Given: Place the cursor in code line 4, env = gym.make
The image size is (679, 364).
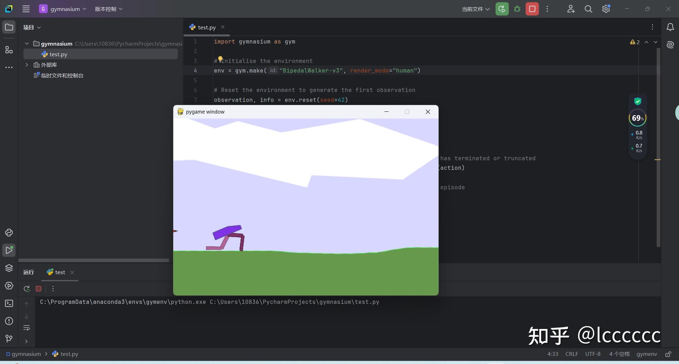Looking at the screenshot, I should [x=317, y=70].
